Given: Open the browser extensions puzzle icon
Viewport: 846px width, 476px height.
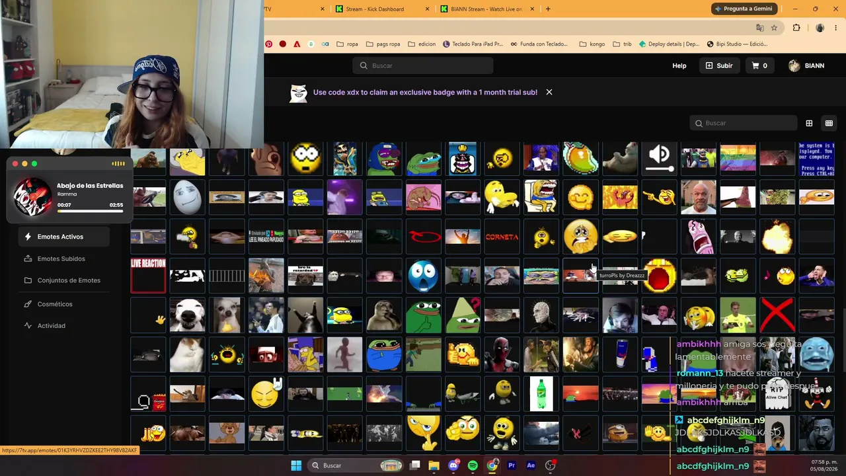Looking at the screenshot, I should coord(796,28).
